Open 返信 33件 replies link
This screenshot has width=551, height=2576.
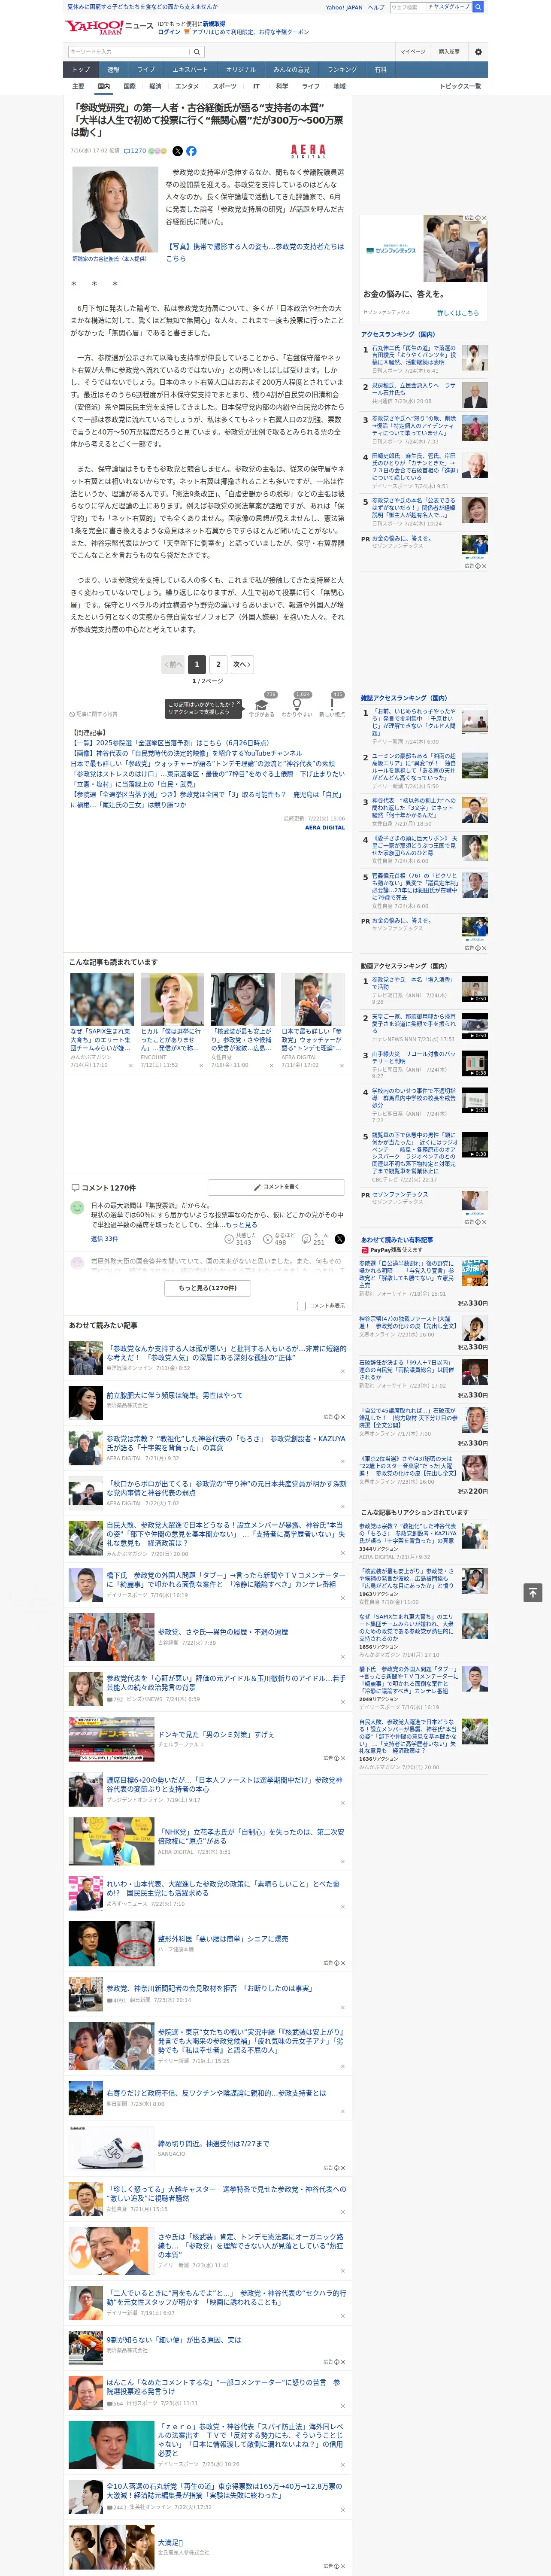tap(104, 1238)
